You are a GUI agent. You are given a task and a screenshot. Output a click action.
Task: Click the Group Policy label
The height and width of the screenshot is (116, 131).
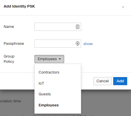pyautogui.click(x=9, y=59)
